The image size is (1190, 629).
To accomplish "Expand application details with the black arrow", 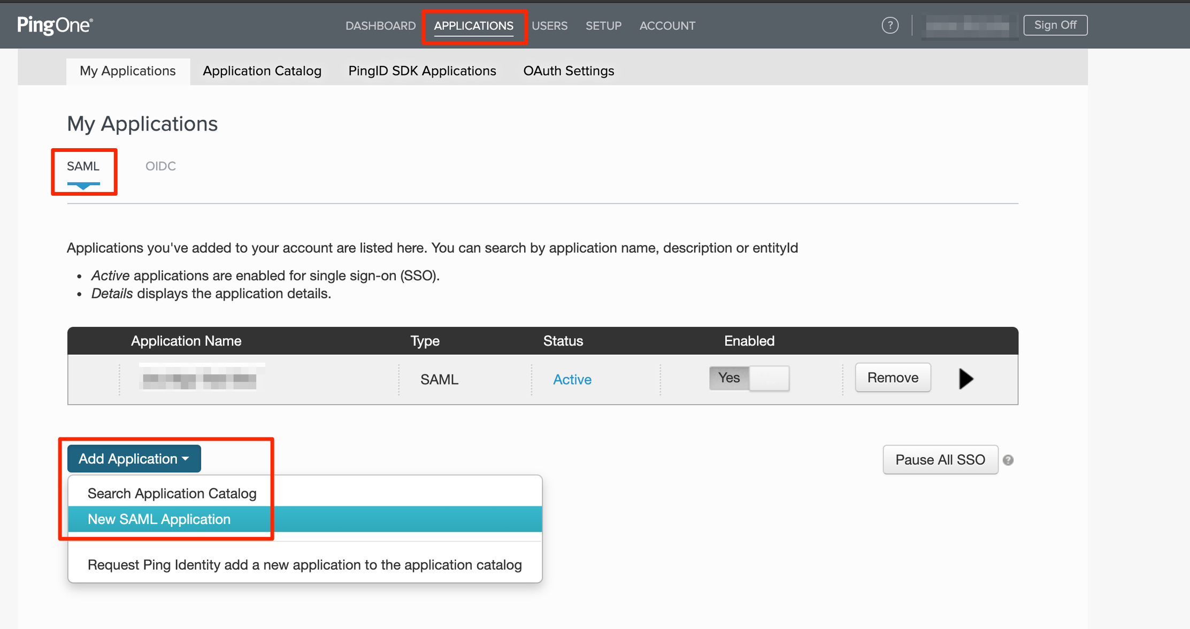I will pyautogui.click(x=966, y=379).
